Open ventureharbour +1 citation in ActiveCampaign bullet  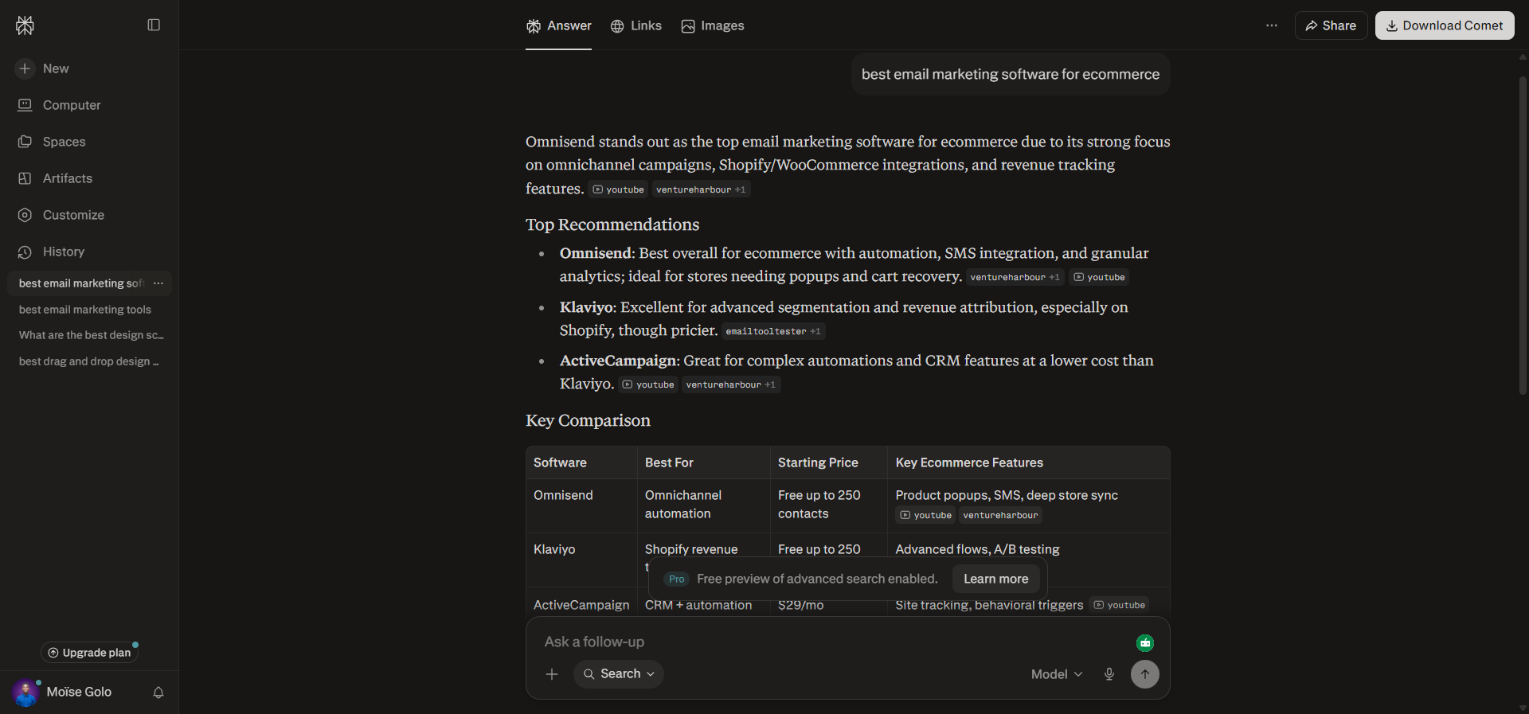[730, 384]
